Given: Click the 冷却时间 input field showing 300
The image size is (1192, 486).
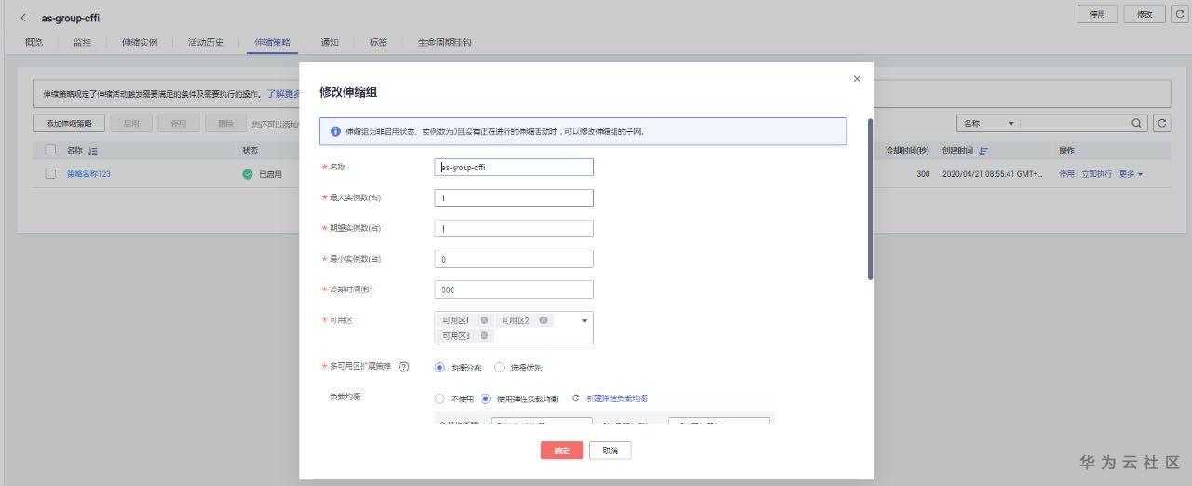Looking at the screenshot, I should click(514, 290).
